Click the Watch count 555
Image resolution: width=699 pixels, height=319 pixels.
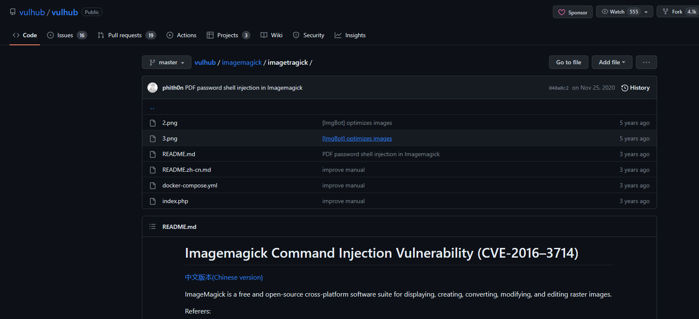(634, 12)
